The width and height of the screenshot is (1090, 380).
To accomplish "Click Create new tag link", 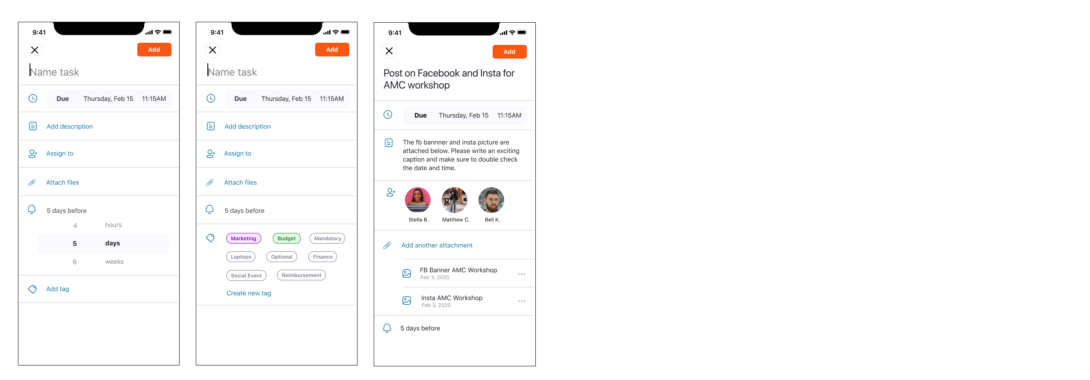I will [x=249, y=293].
